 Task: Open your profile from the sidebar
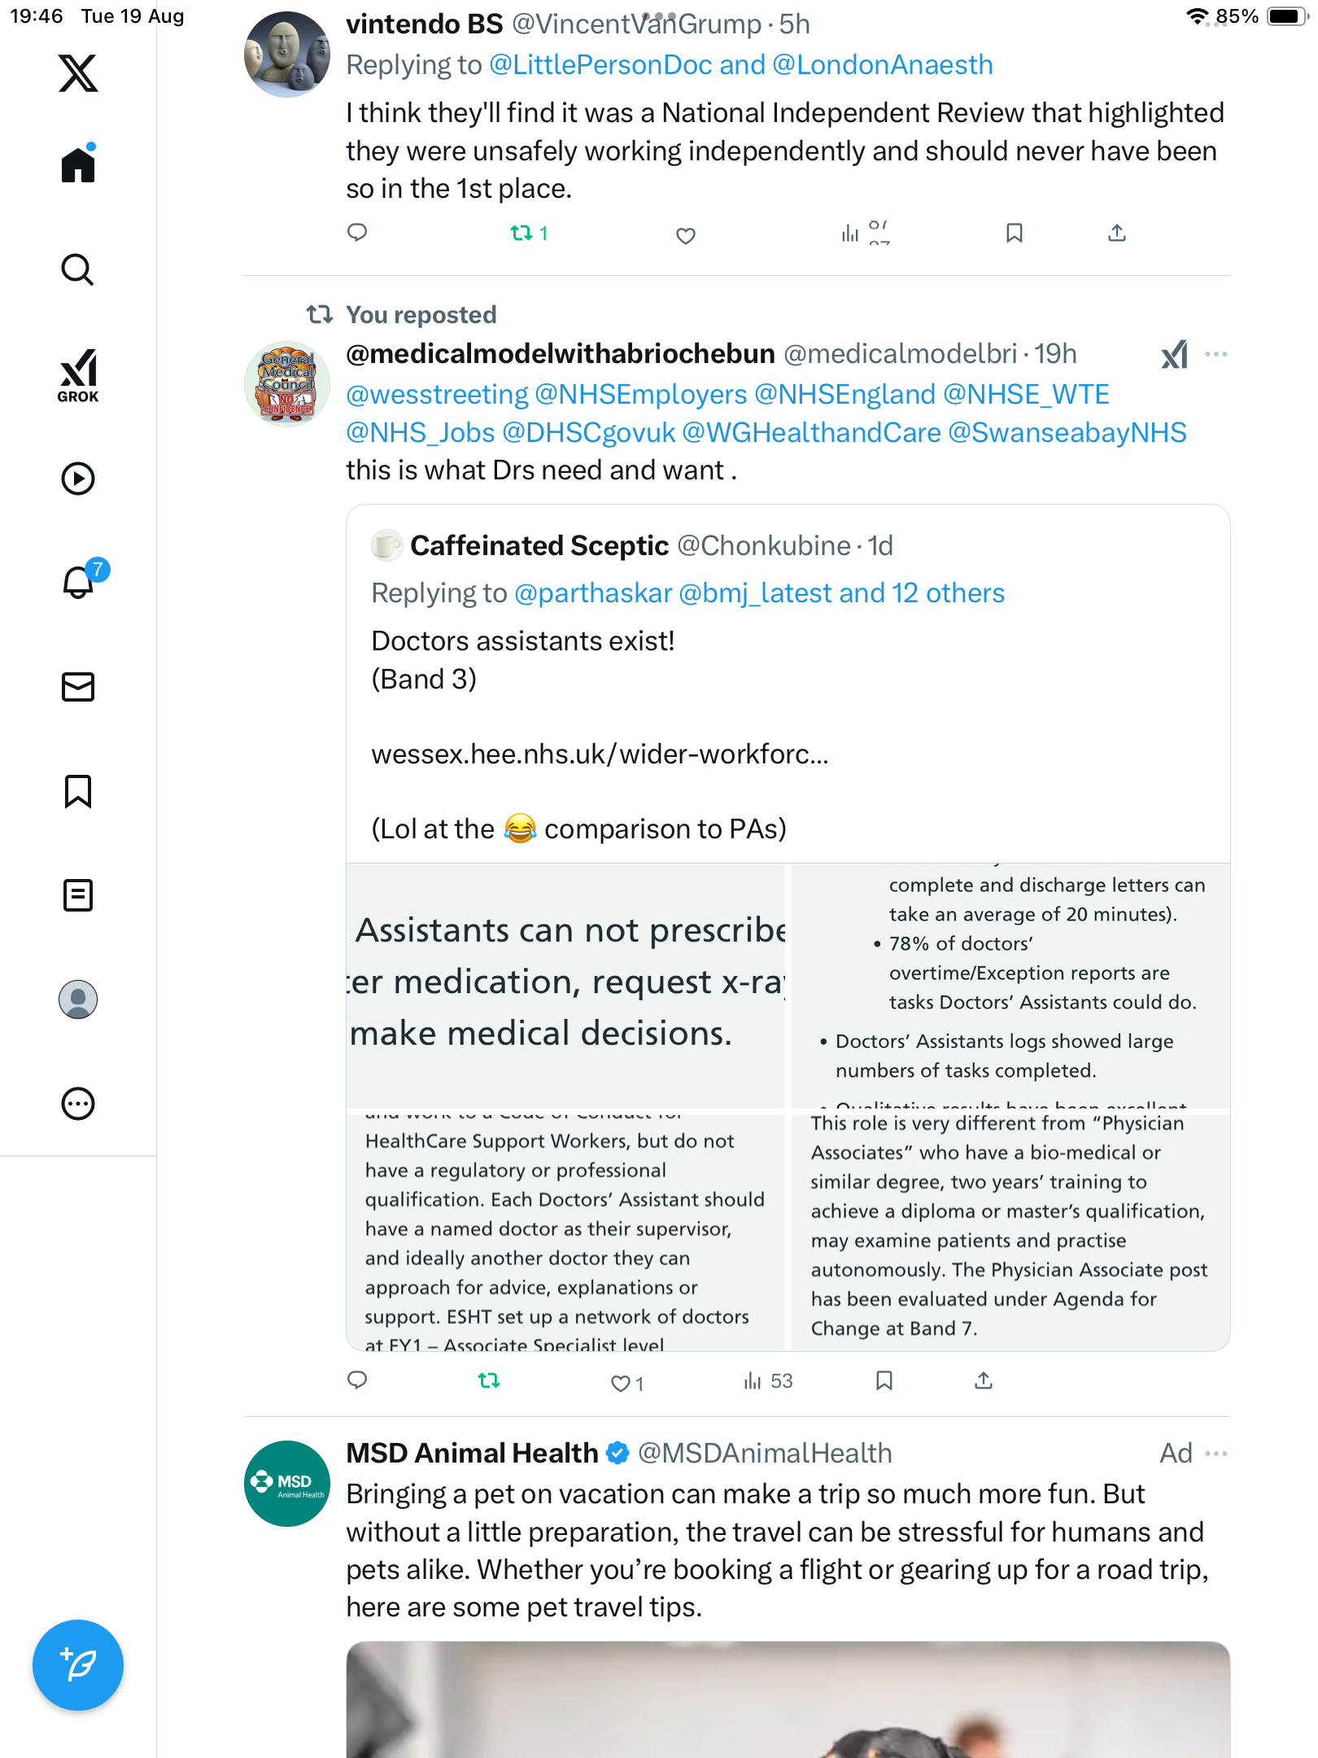point(78,999)
